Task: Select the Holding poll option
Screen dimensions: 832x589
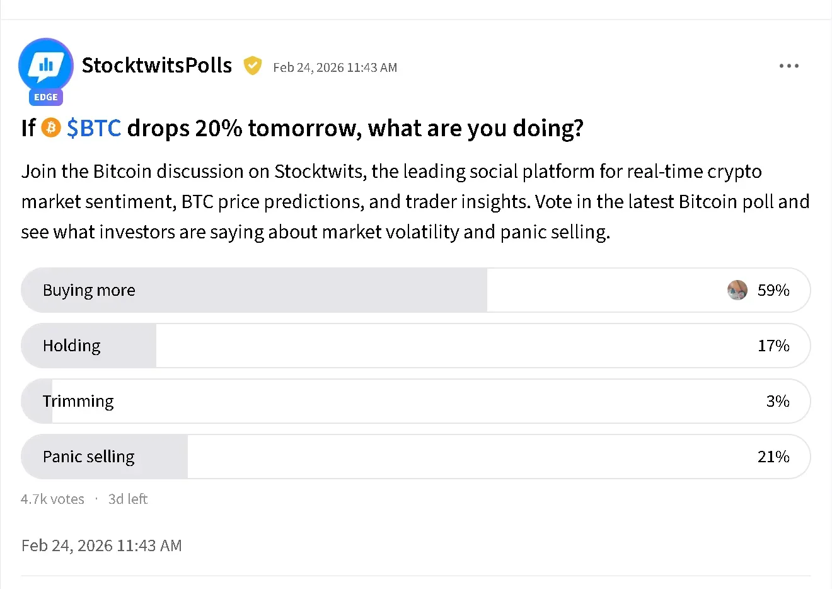Action: [x=72, y=346]
